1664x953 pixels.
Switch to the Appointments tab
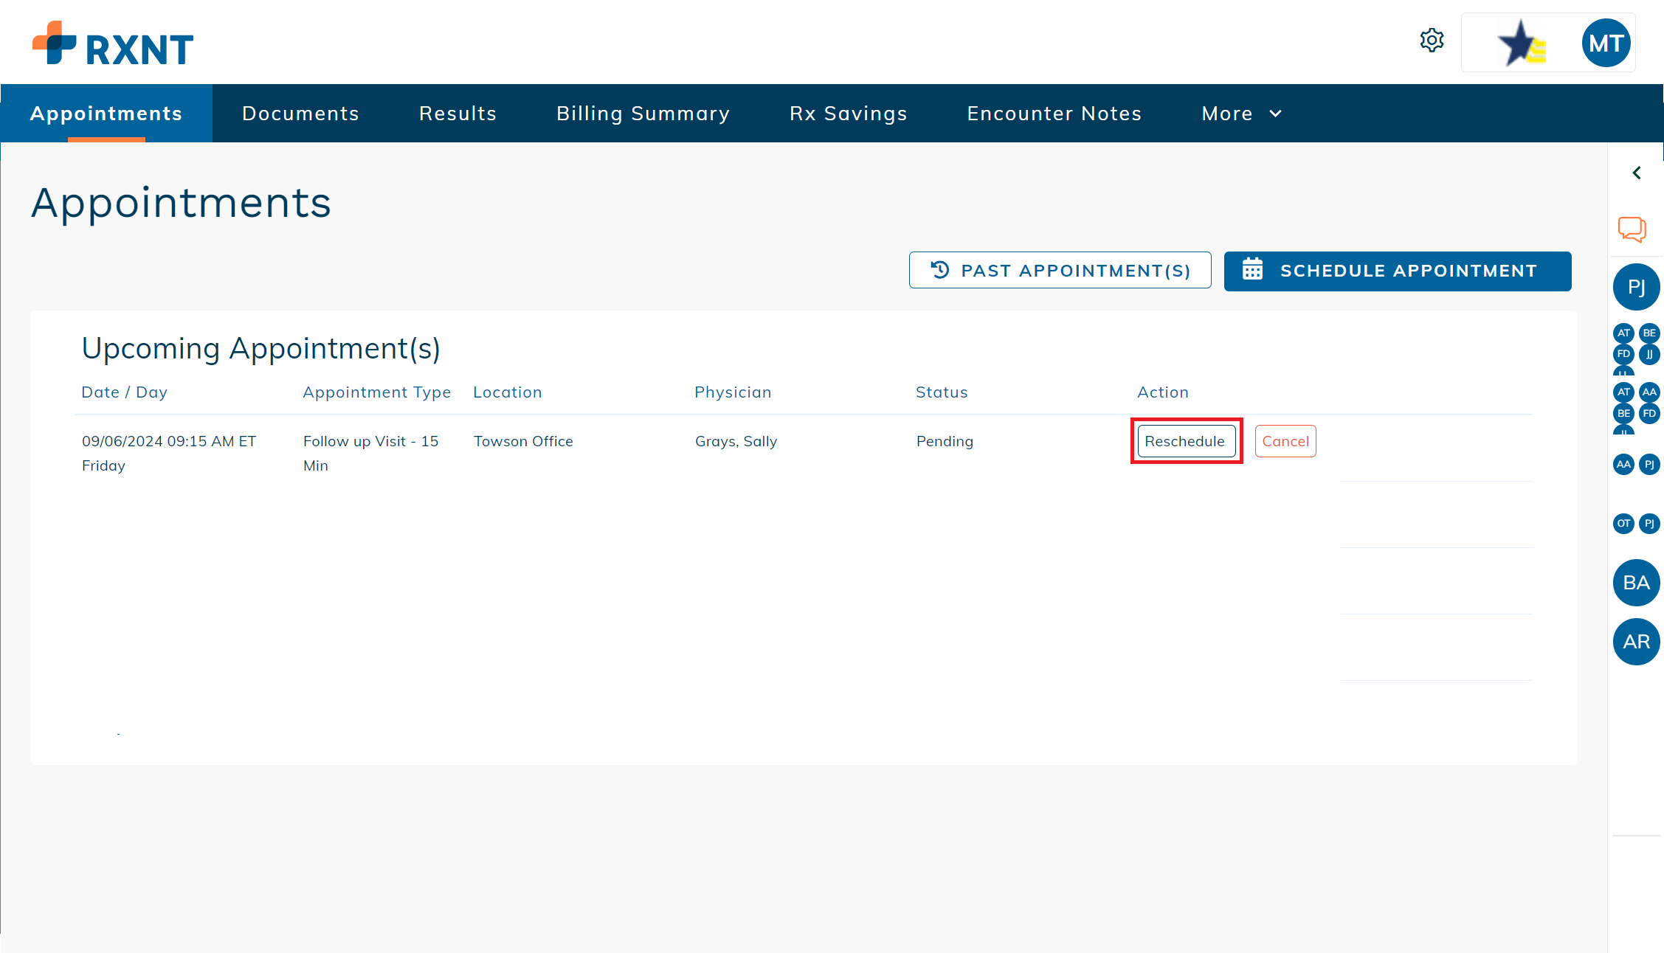pyautogui.click(x=106, y=113)
